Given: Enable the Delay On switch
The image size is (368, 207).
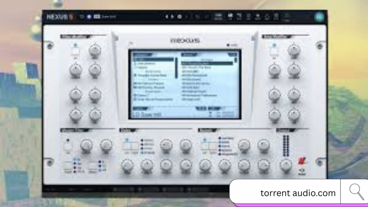Looking at the screenshot, I should tap(126, 146).
